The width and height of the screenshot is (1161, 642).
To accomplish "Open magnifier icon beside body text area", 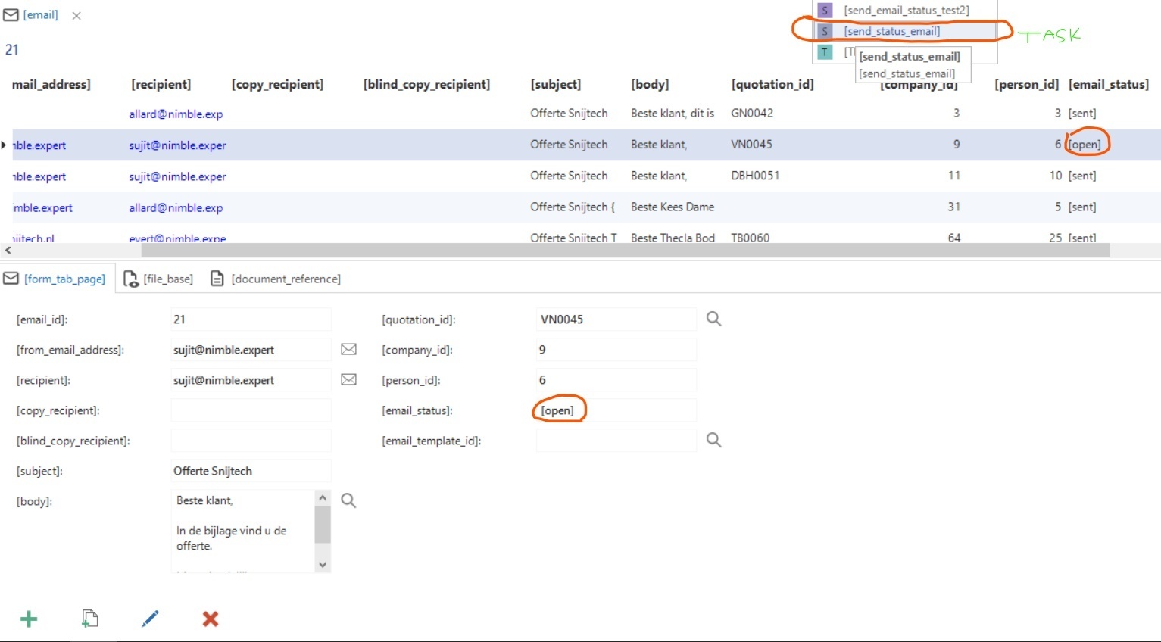I will pyautogui.click(x=348, y=500).
